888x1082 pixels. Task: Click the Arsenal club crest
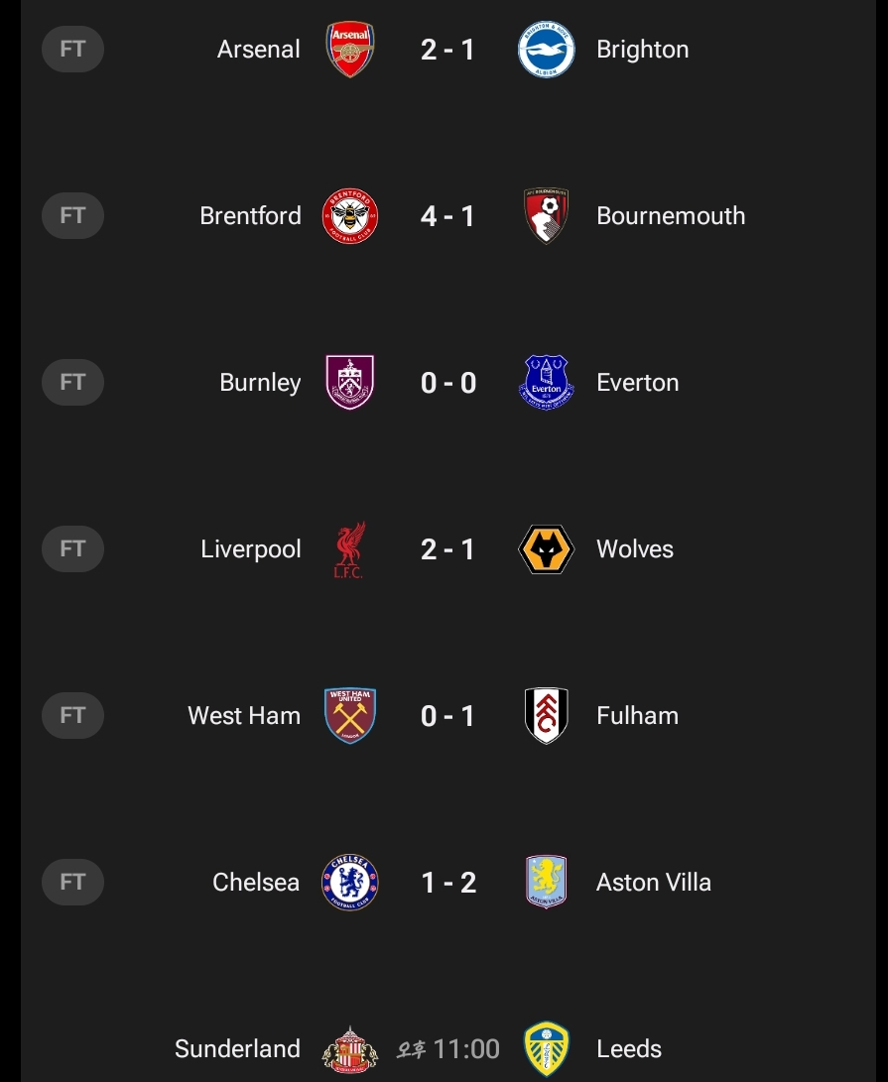[350, 50]
